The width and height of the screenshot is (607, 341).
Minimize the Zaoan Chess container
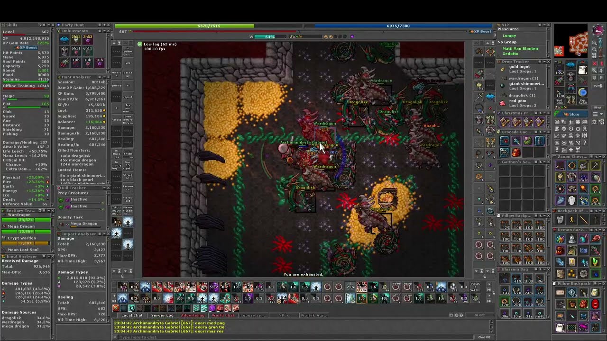(x=600, y=157)
